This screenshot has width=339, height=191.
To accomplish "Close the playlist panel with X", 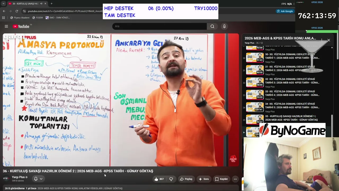I will pos(329,40).
